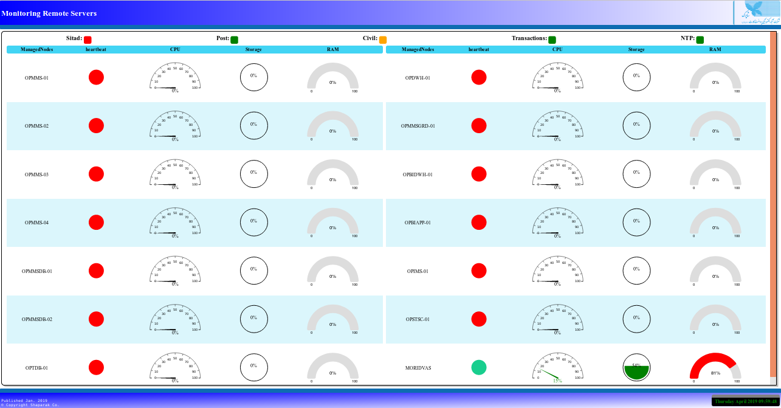Click the red heartbeat indicator for OPDWH-01
Viewport: 781px width, 408px height.
coord(479,77)
